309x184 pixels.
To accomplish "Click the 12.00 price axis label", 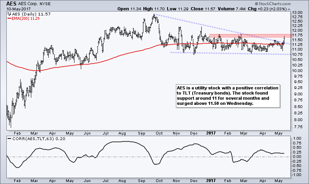I will 297,30.
